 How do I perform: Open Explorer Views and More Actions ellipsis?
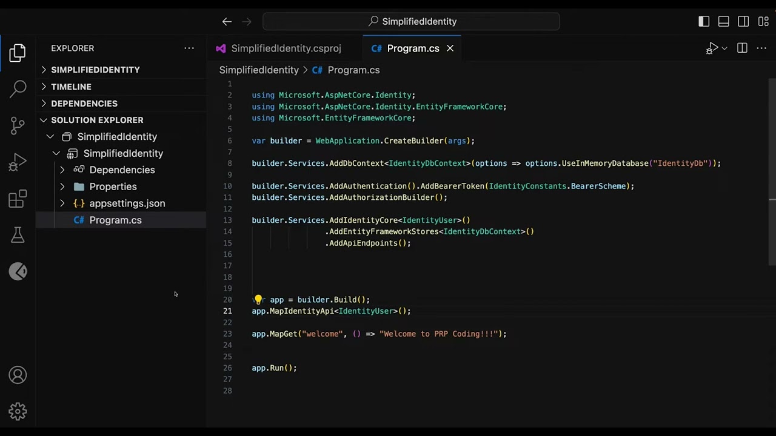coord(189,48)
